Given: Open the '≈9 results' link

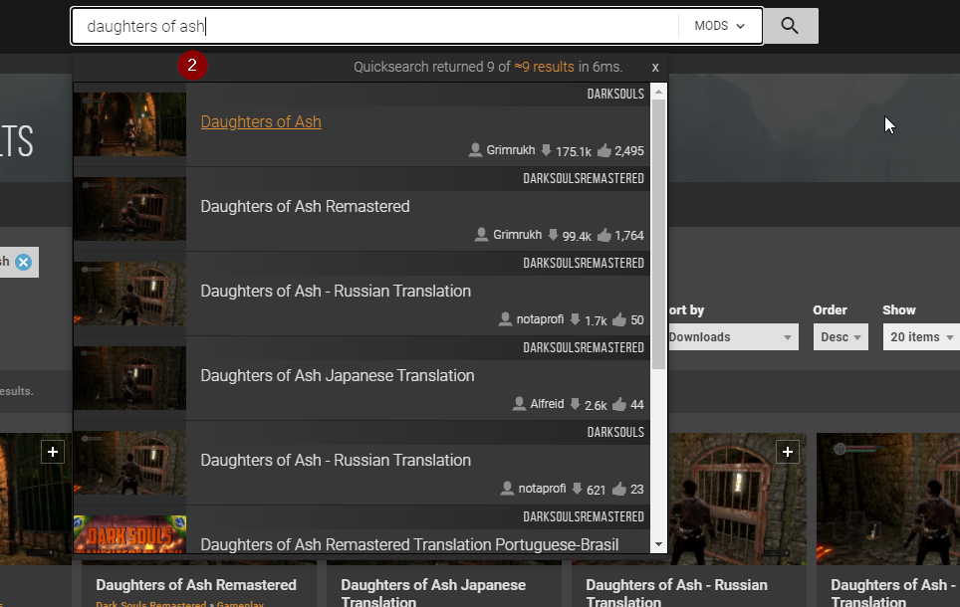Looking at the screenshot, I should [545, 67].
